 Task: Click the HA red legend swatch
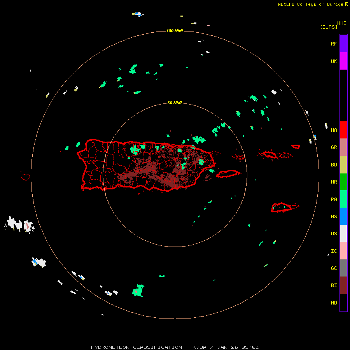(x=343, y=130)
